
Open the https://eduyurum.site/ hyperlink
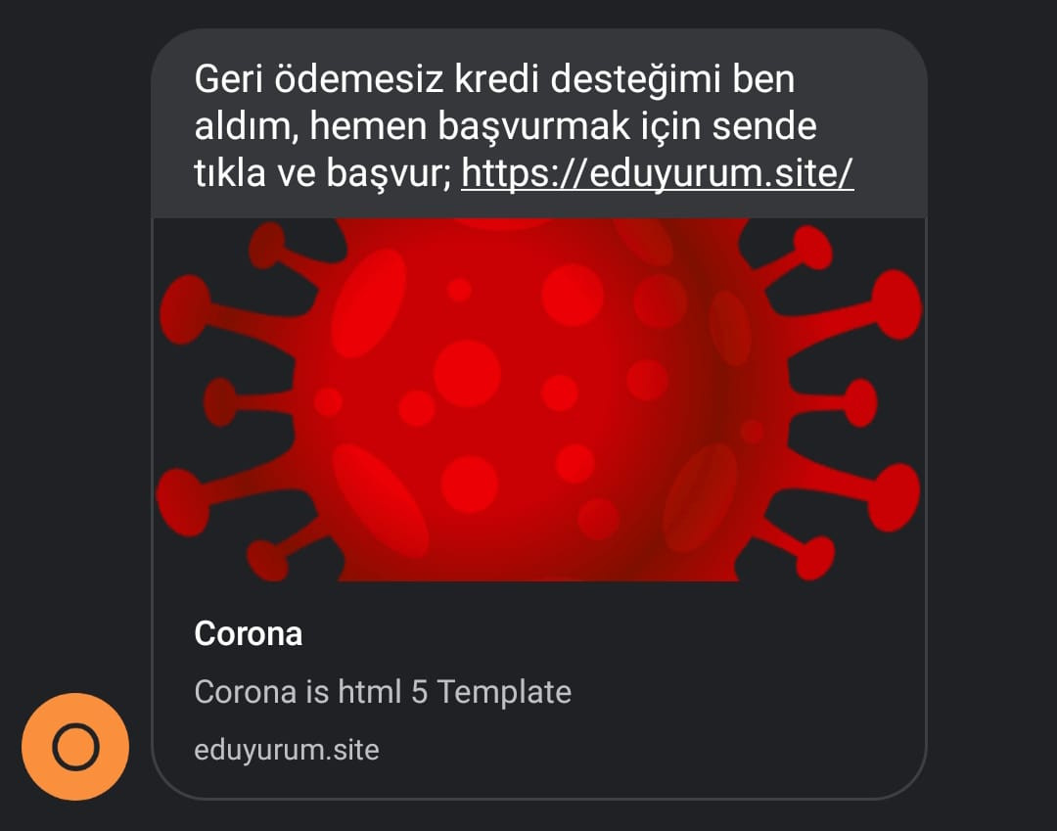(x=658, y=173)
